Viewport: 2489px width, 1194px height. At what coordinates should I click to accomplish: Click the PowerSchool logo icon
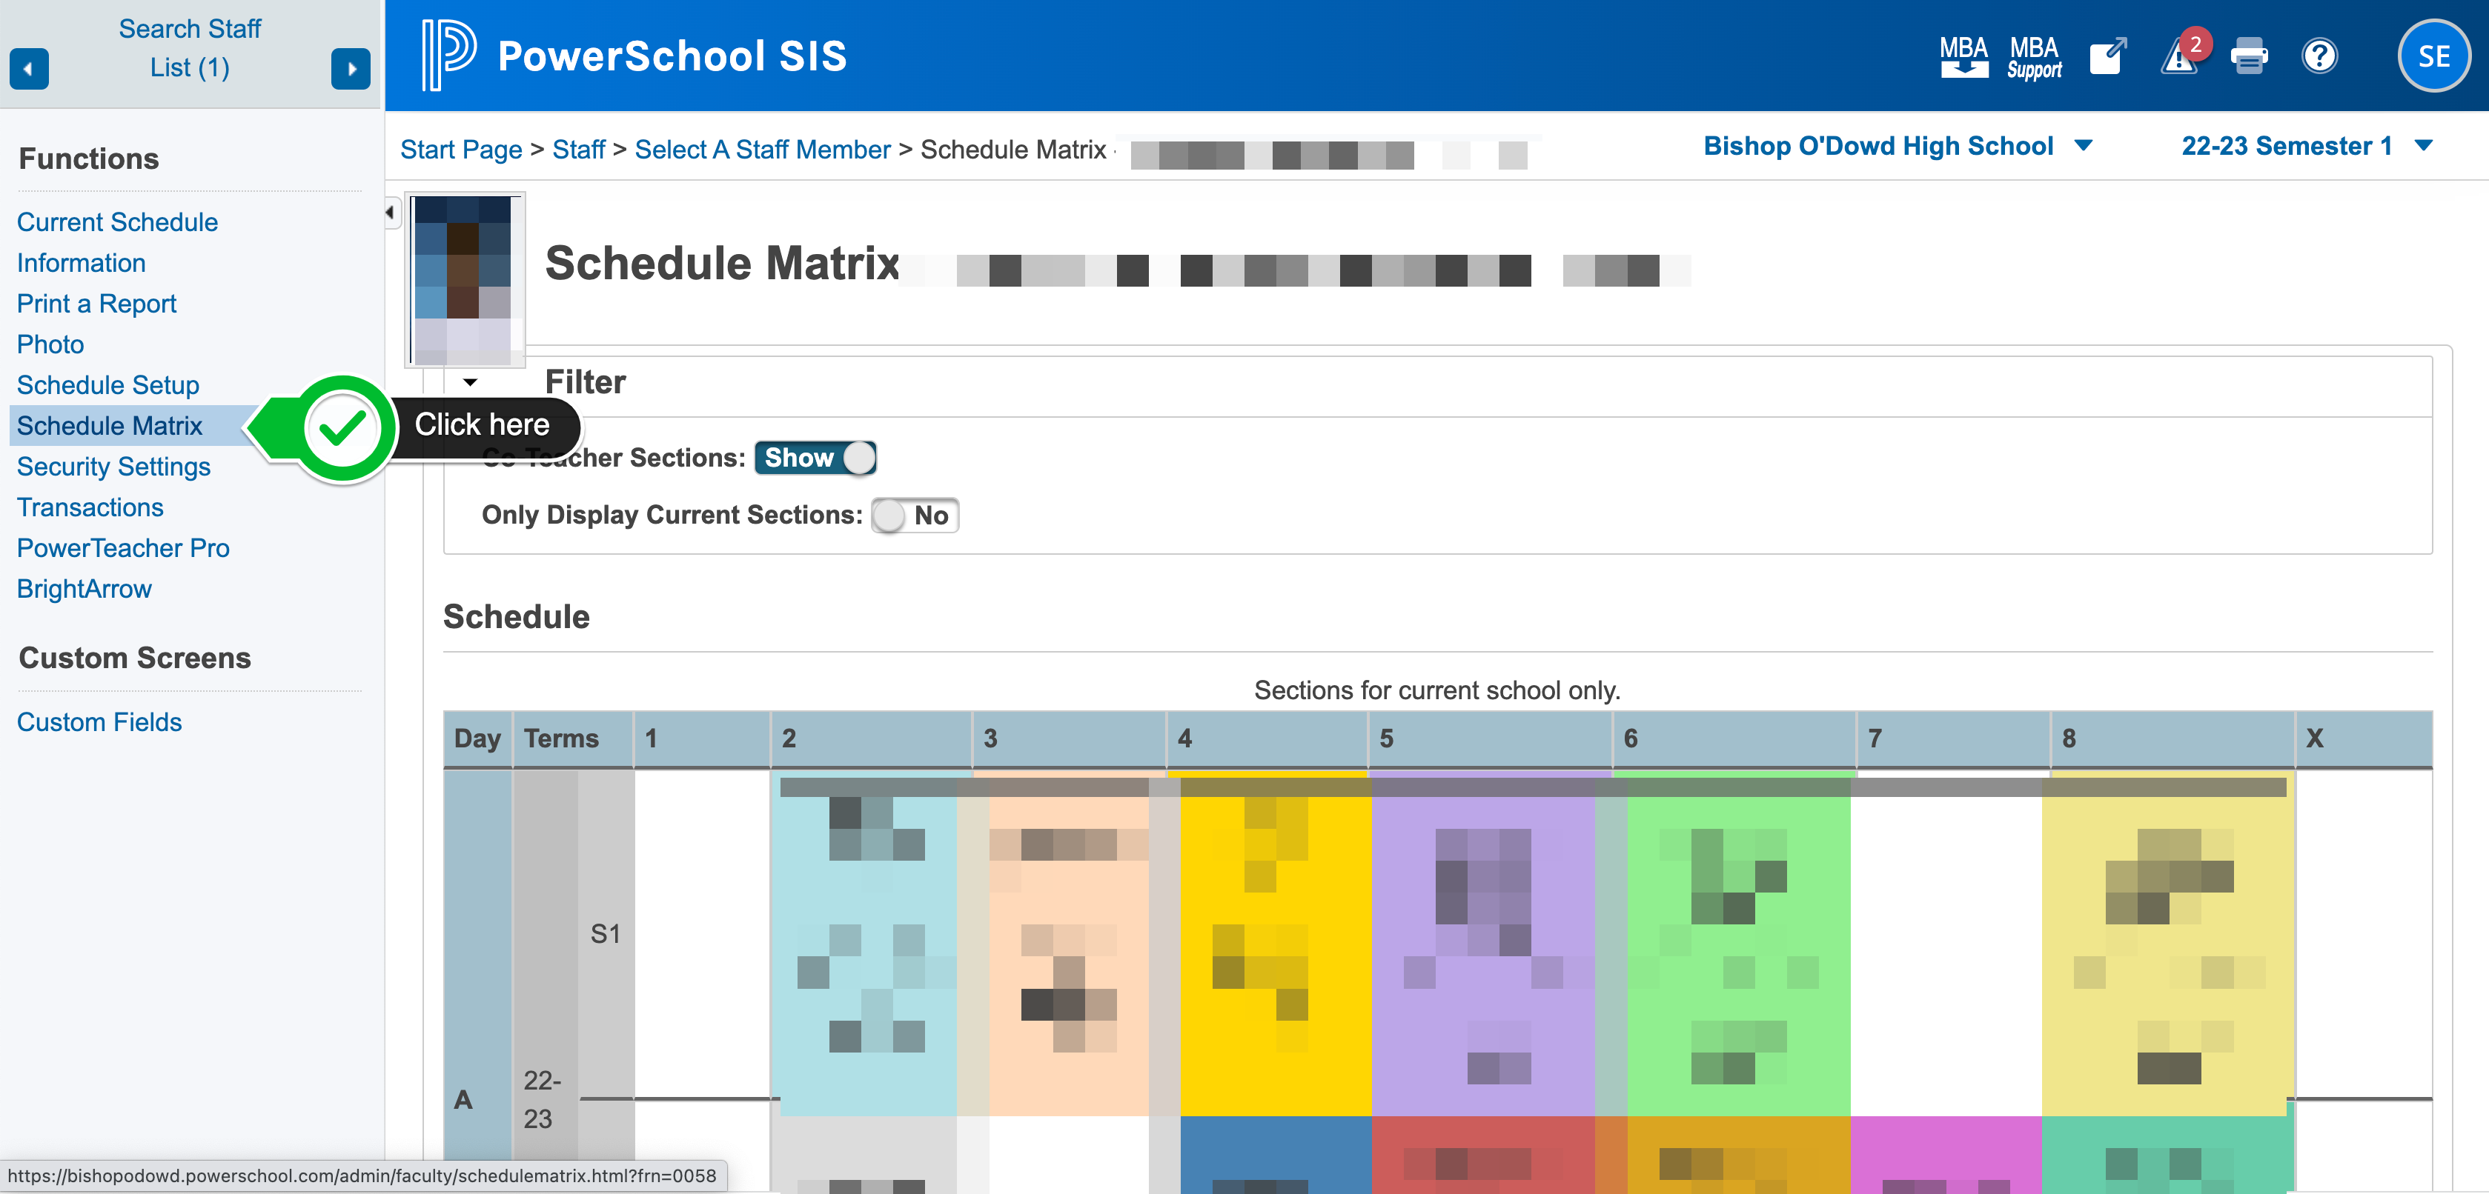448,55
